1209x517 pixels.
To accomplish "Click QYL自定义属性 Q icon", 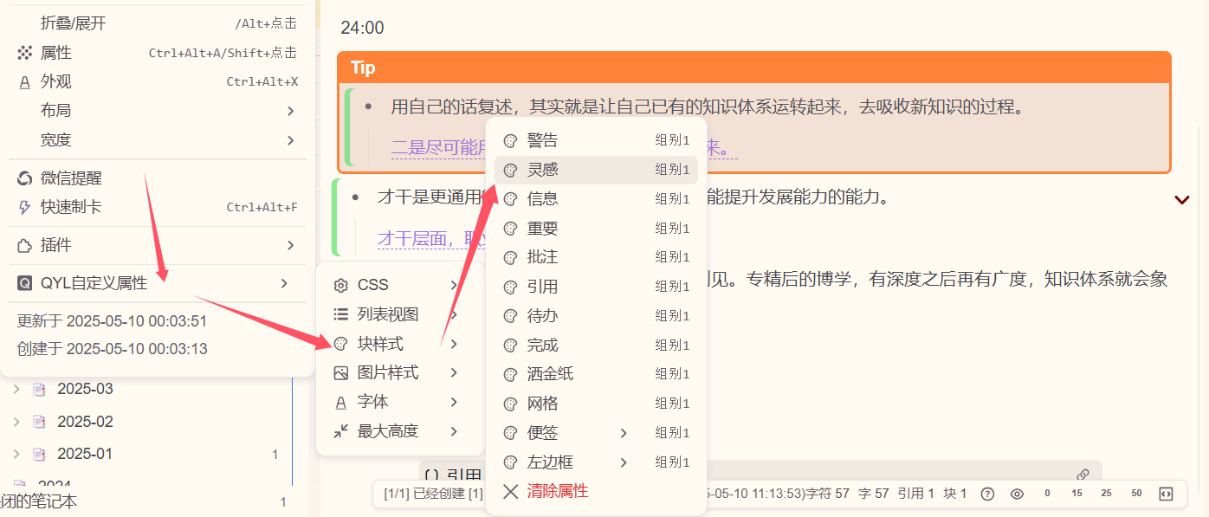I will coord(24,283).
